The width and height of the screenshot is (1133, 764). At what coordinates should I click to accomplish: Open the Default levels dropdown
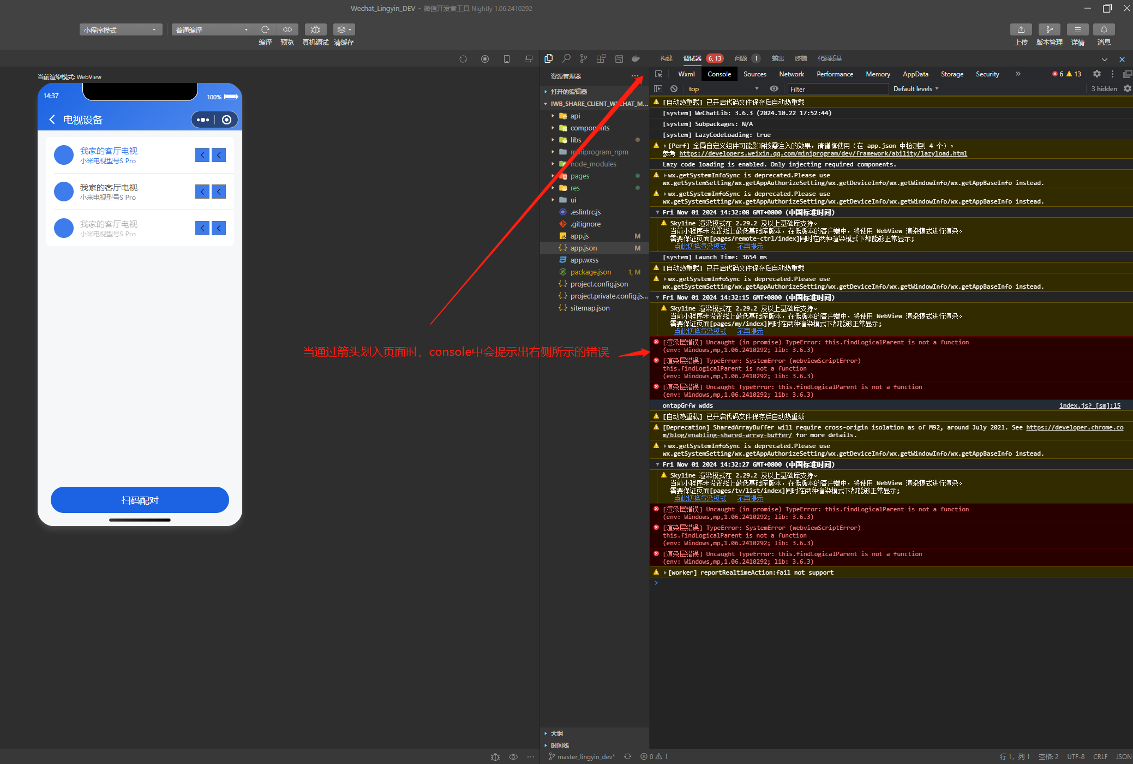click(915, 89)
